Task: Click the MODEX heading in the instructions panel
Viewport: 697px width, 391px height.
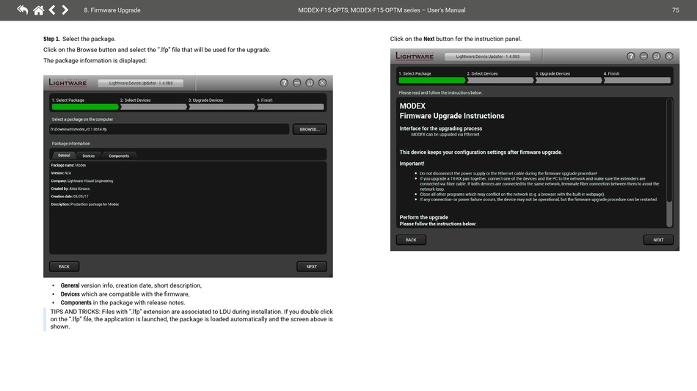Action: coord(412,106)
